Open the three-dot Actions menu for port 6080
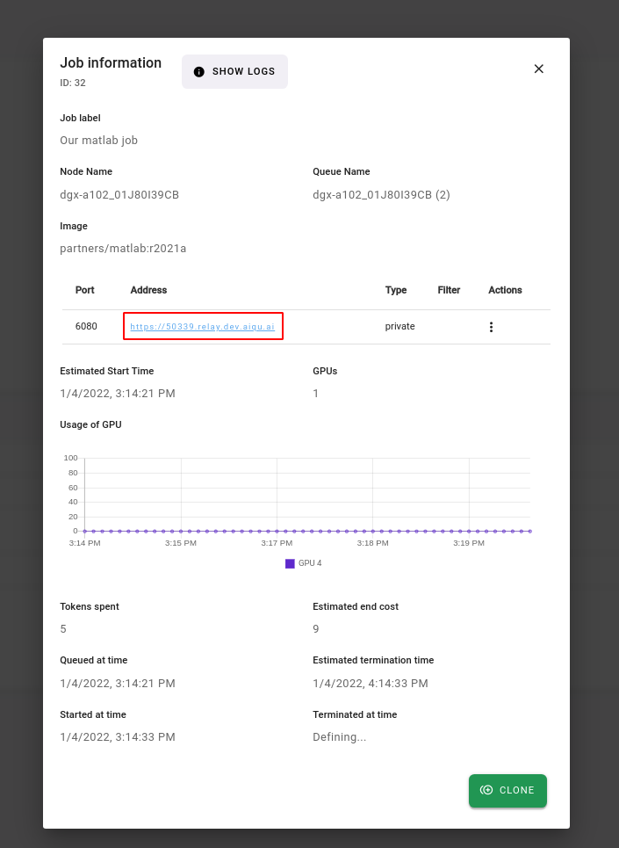This screenshot has height=848, width=619. point(491,327)
